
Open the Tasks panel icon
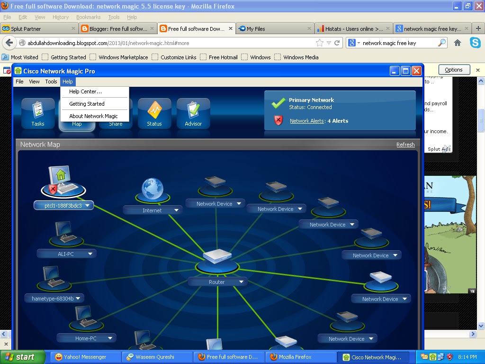click(x=38, y=113)
